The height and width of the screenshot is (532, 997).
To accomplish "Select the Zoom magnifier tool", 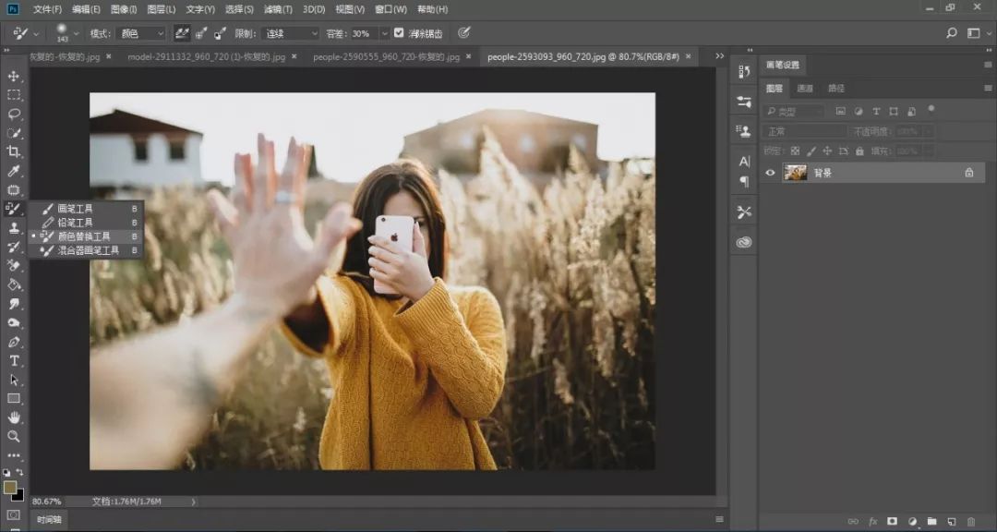I will pyautogui.click(x=14, y=436).
